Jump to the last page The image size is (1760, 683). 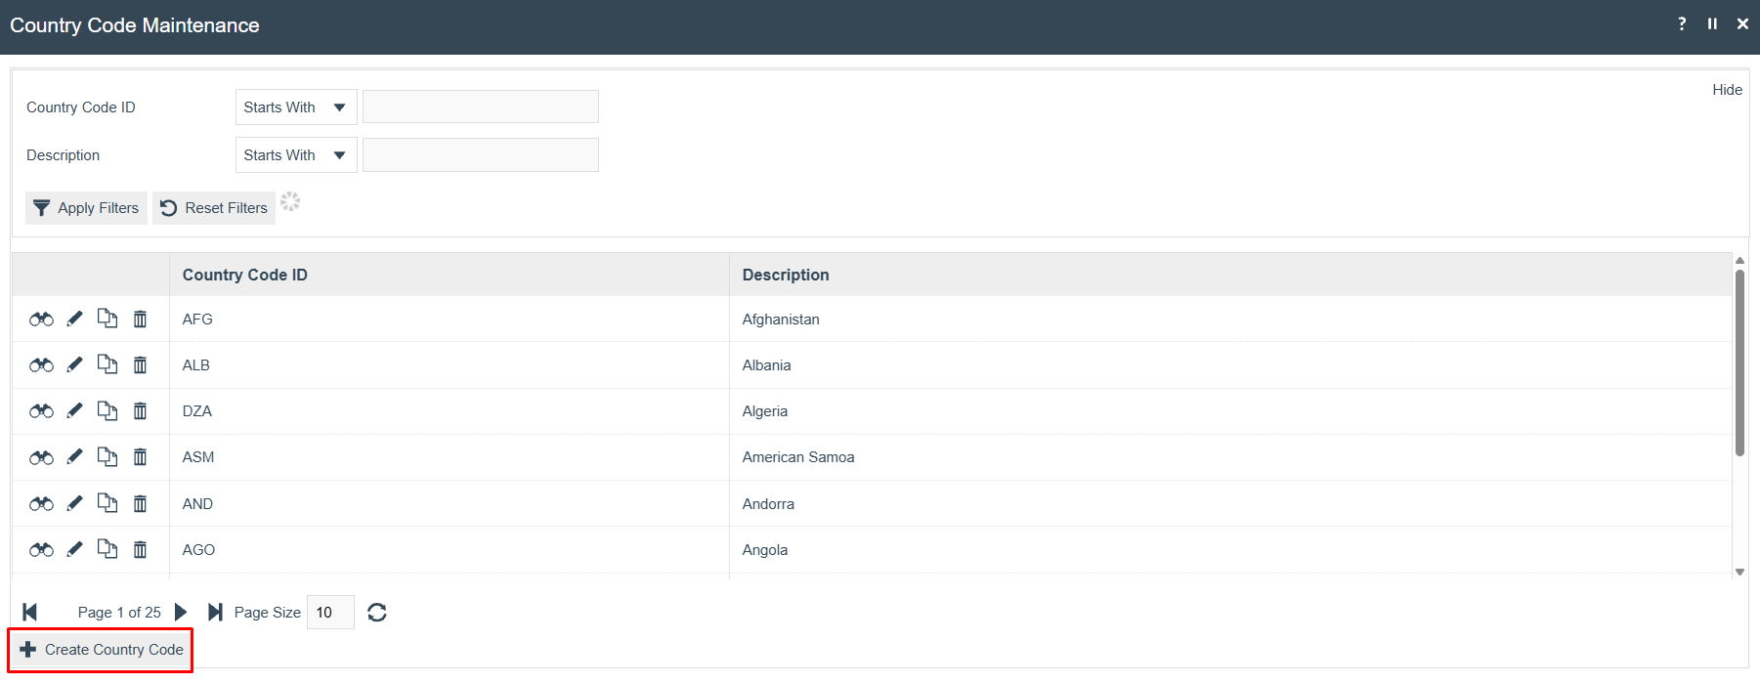point(215,613)
